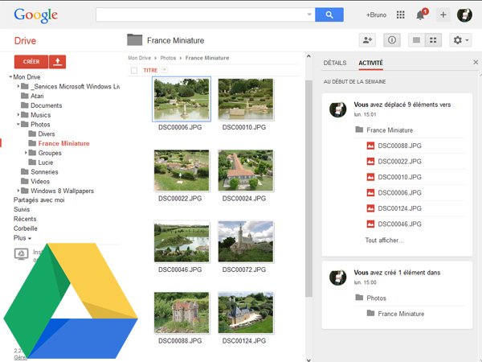Viewport: 482px width, 362px height.
Task: Open the notifications bell icon
Action: coord(420,14)
